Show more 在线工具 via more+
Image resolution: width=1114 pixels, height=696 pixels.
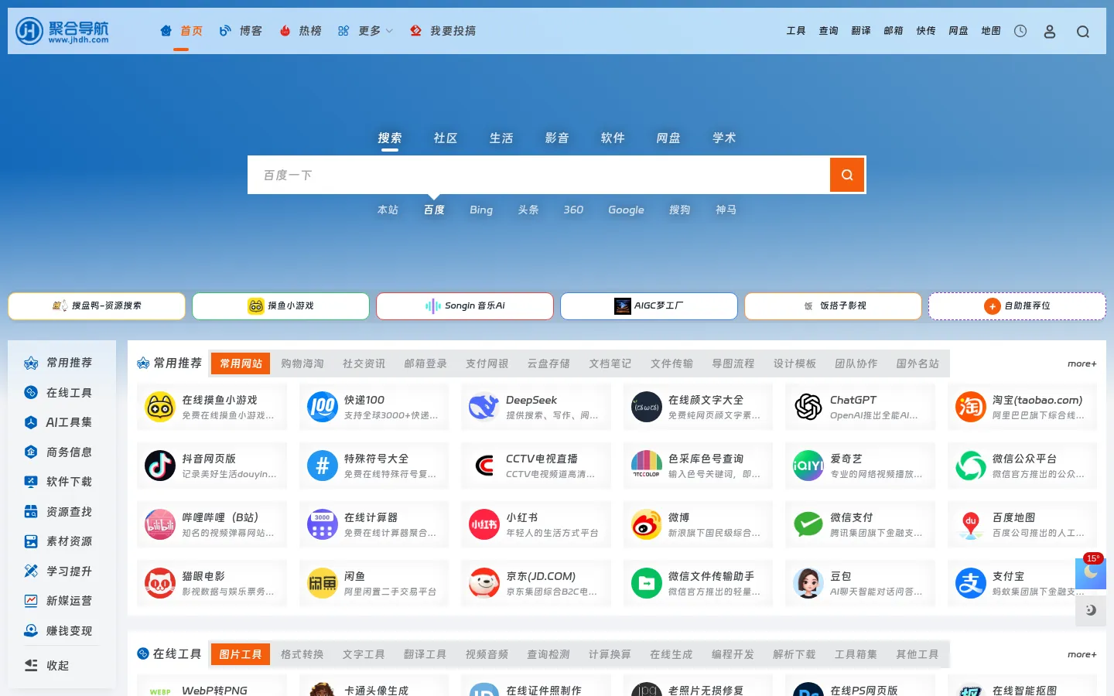point(1082,654)
